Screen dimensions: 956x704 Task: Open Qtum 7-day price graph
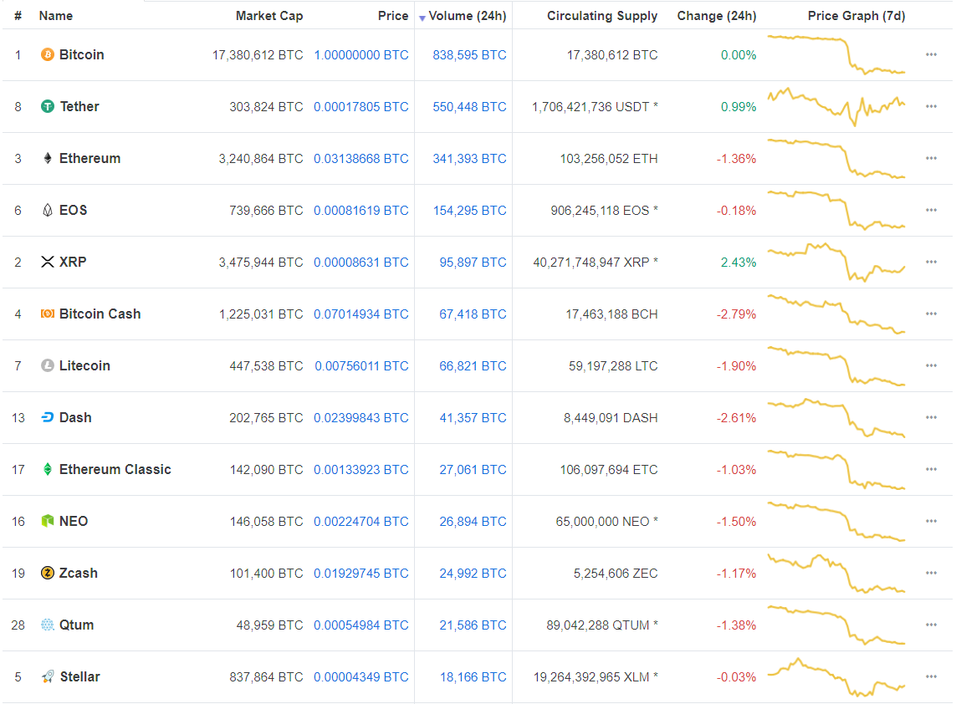[x=836, y=625]
